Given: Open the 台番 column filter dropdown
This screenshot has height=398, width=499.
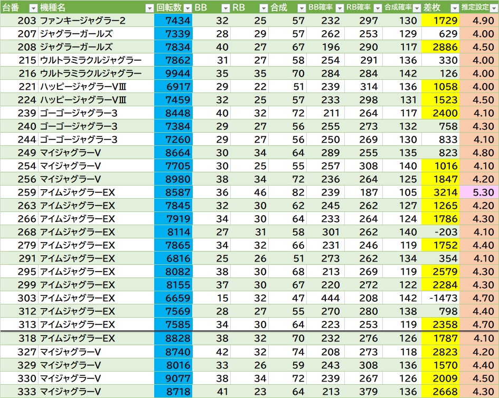Looking at the screenshot, I should [x=33, y=8].
